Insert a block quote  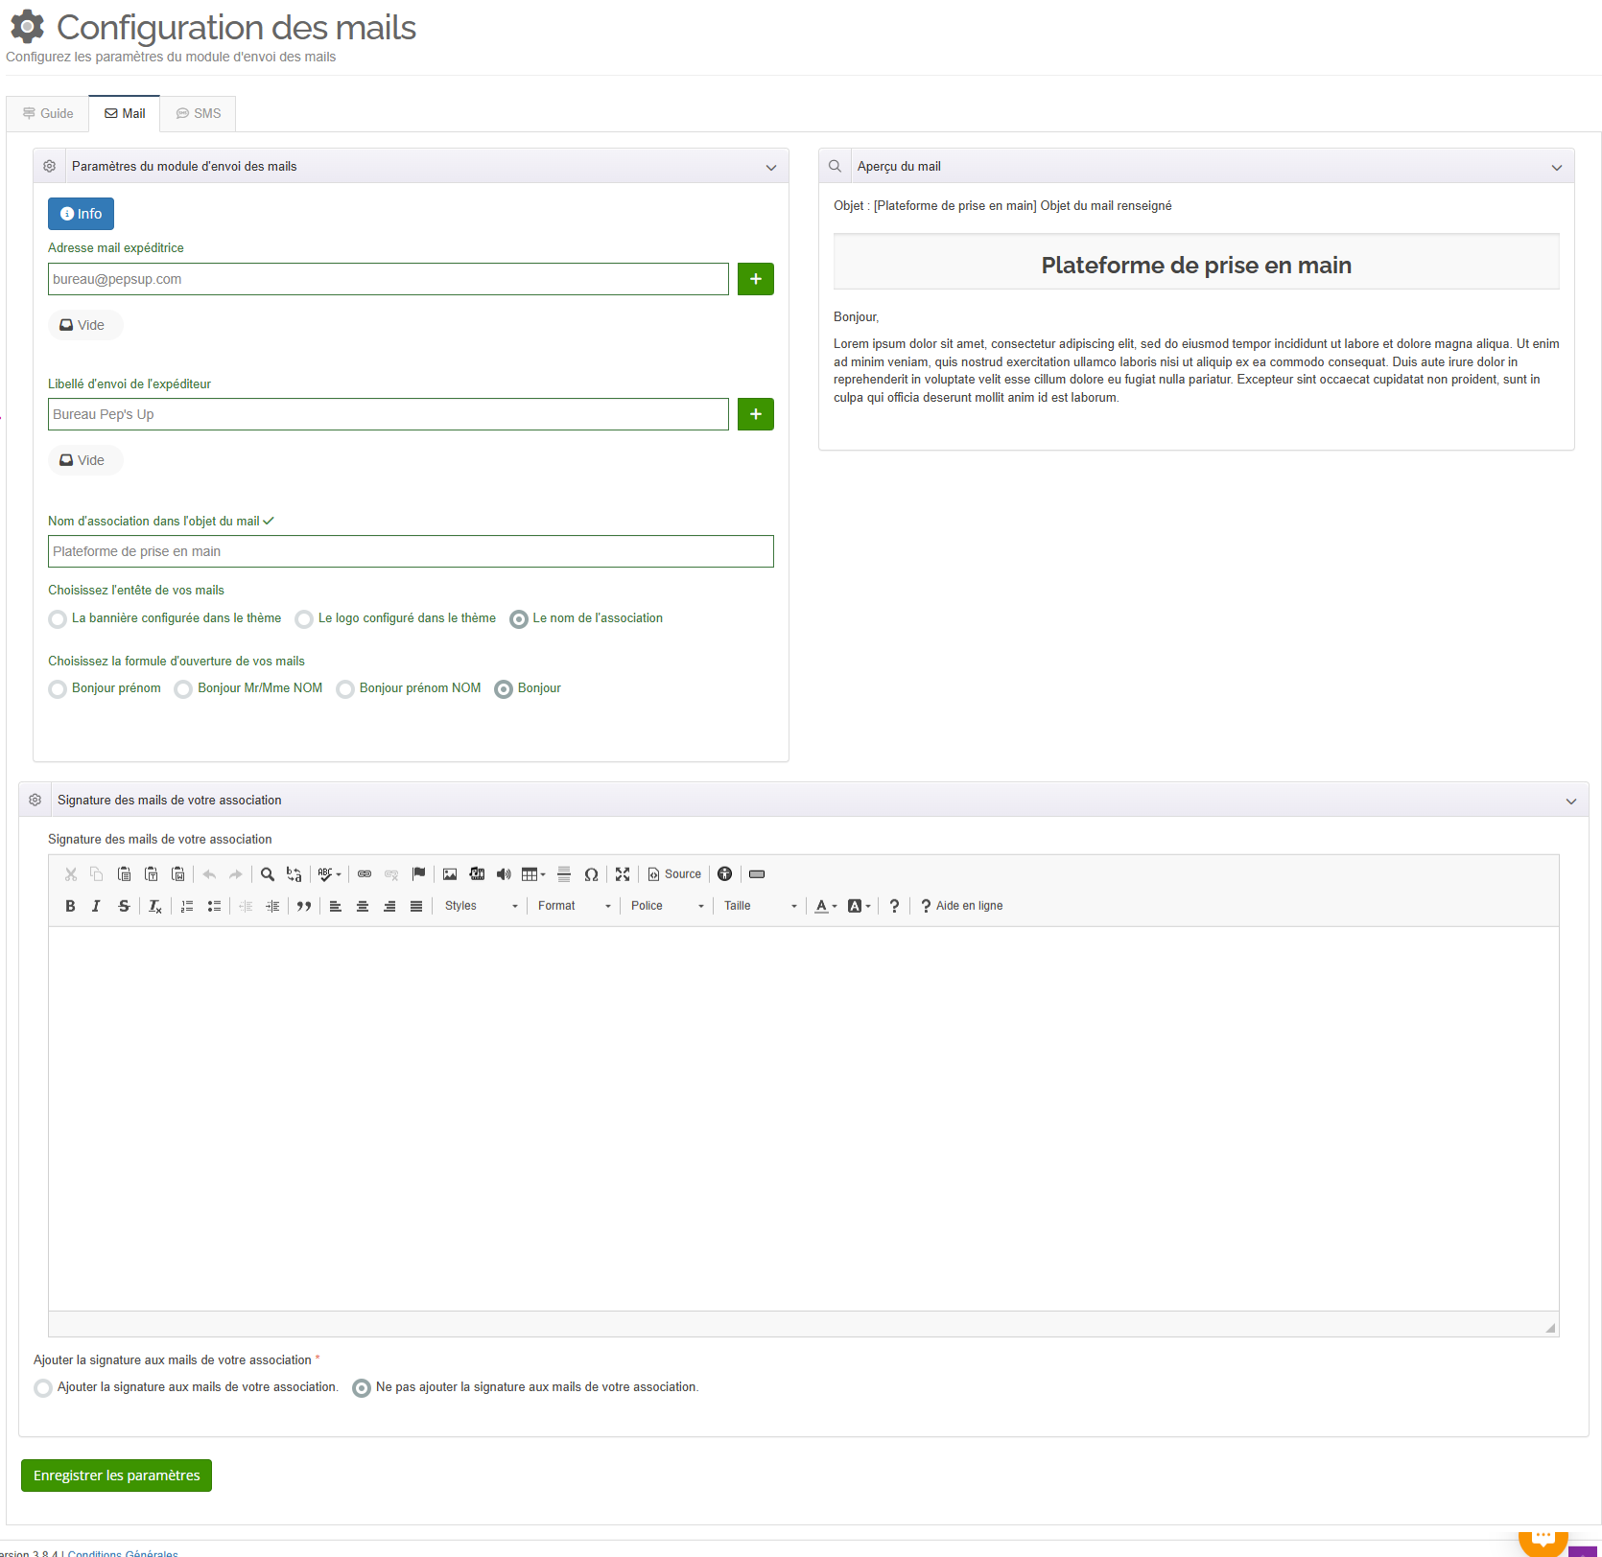304,906
